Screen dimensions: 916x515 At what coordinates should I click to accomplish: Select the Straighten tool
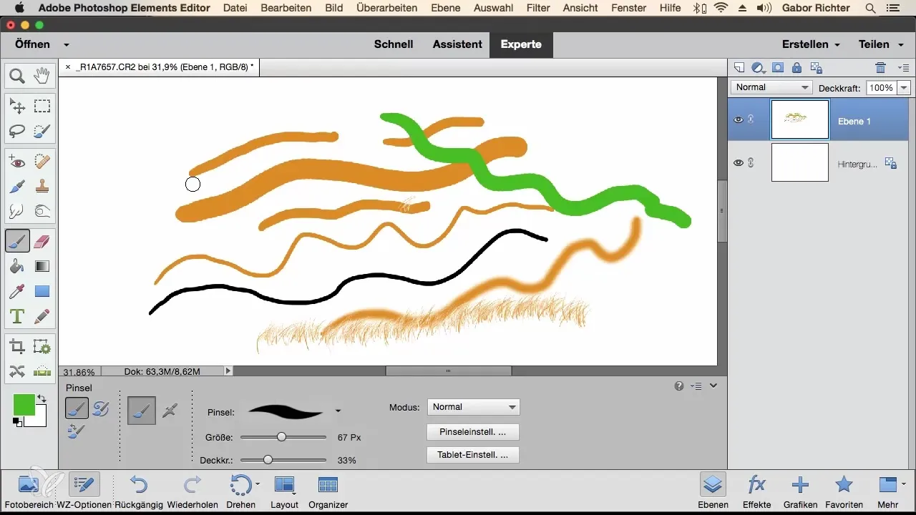[x=42, y=371]
